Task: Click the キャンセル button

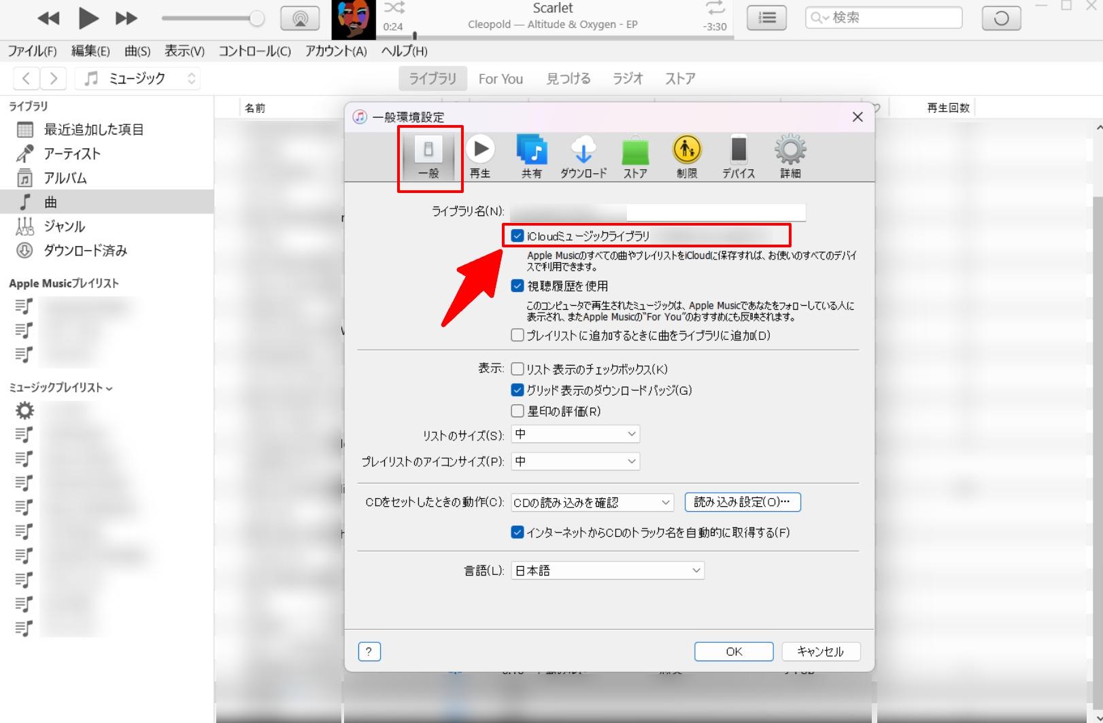Action: pos(821,652)
